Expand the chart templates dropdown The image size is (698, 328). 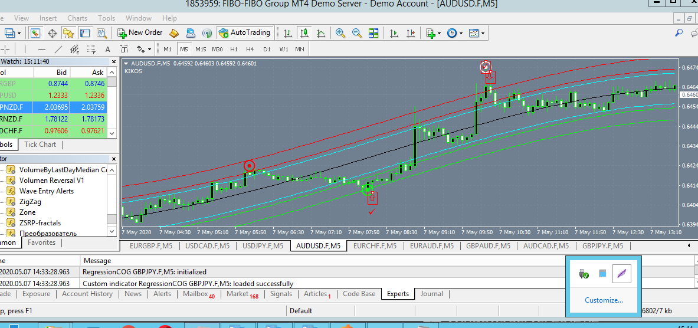476,33
